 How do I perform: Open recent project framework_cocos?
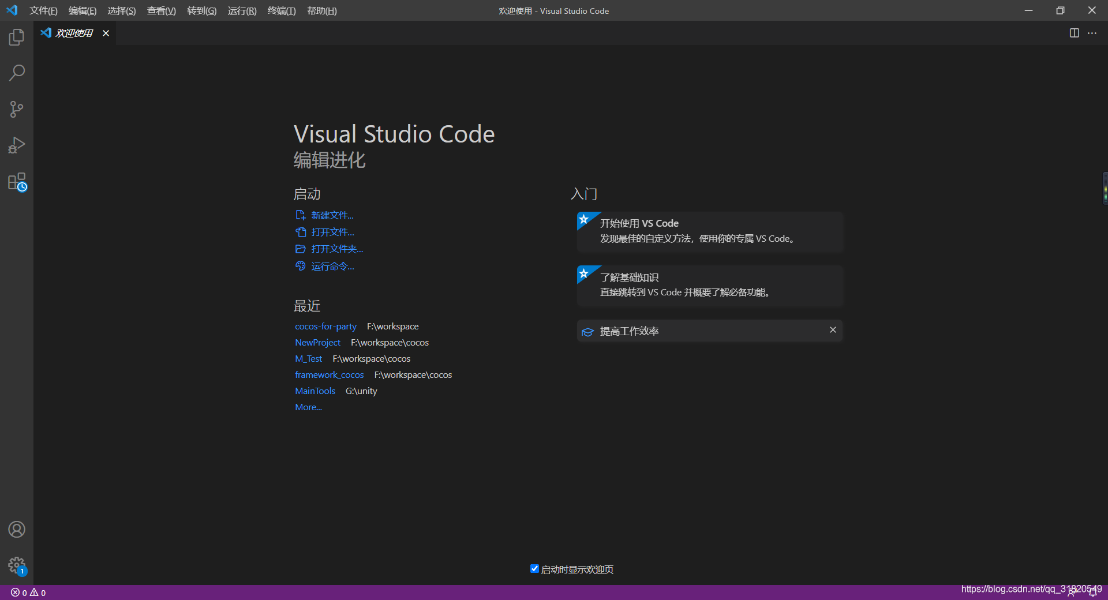329,375
